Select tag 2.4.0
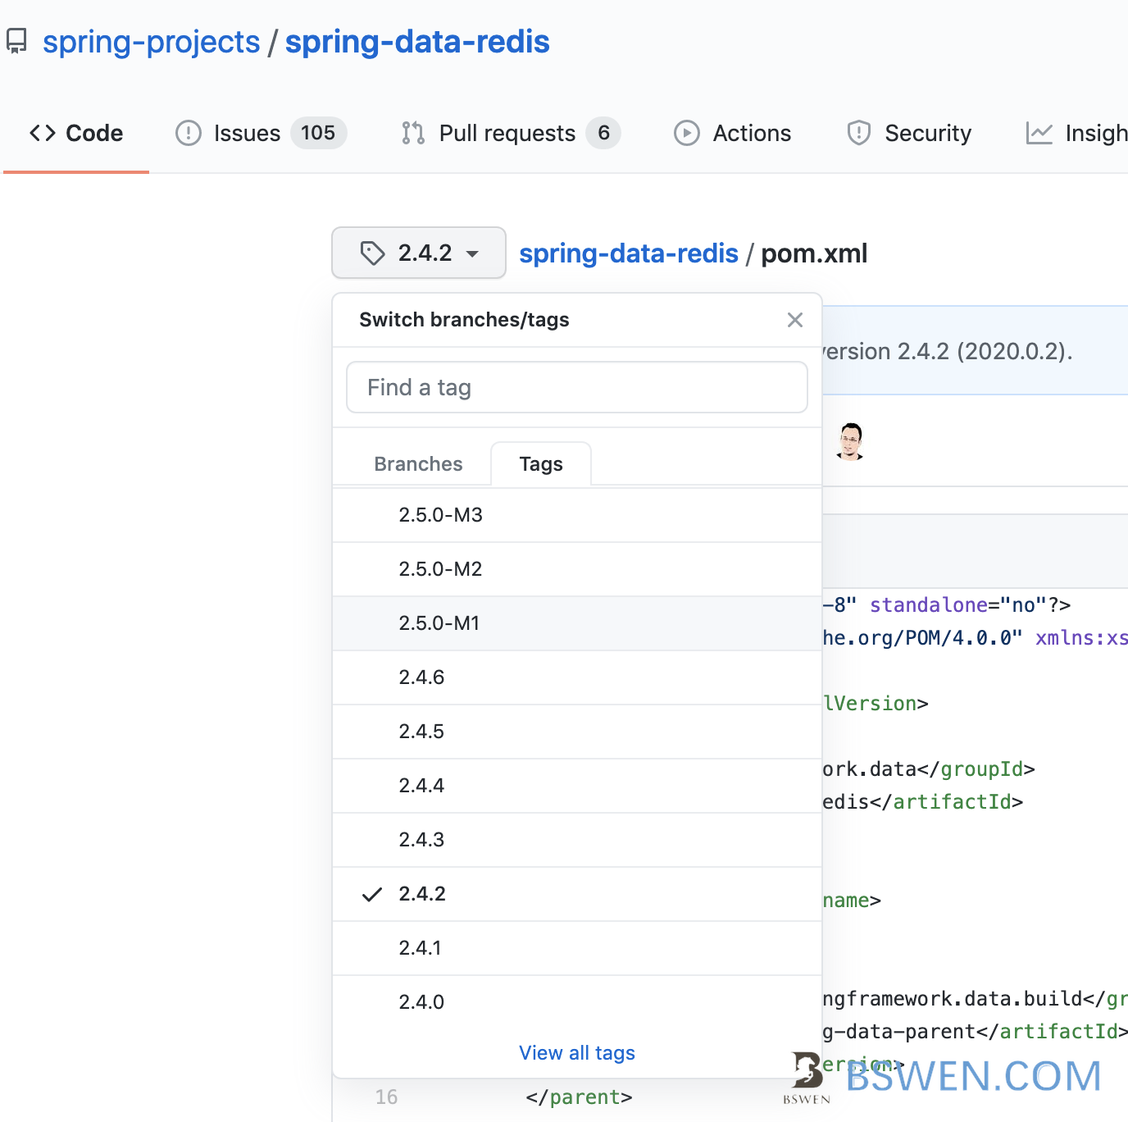This screenshot has height=1122, width=1128. pyautogui.click(x=577, y=1002)
